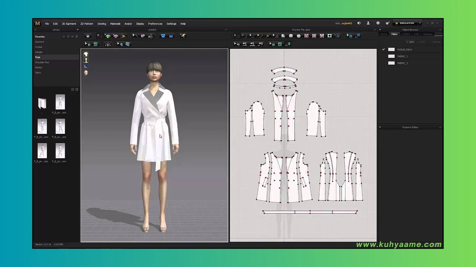The width and height of the screenshot is (476, 267).
Task: Select the Edit Sewing tool in 2D toolbar
Action: (237, 44)
